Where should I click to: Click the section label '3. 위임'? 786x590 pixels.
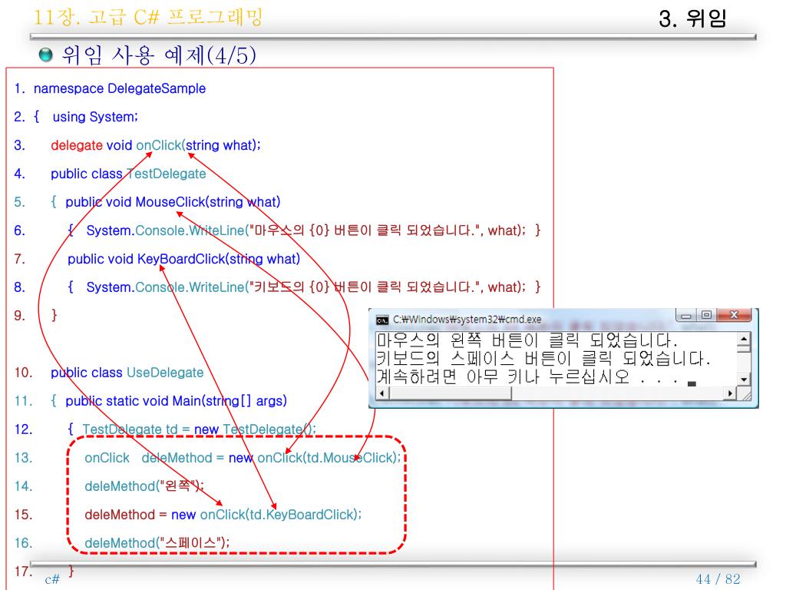692,18
